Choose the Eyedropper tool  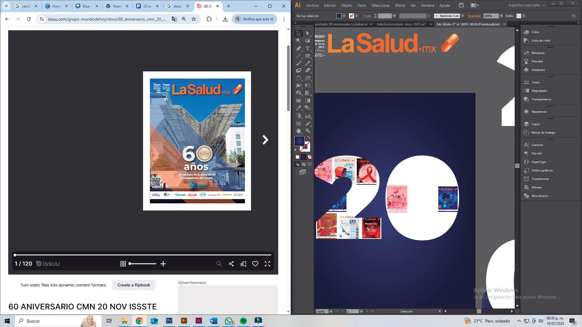[x=299, y=108]
